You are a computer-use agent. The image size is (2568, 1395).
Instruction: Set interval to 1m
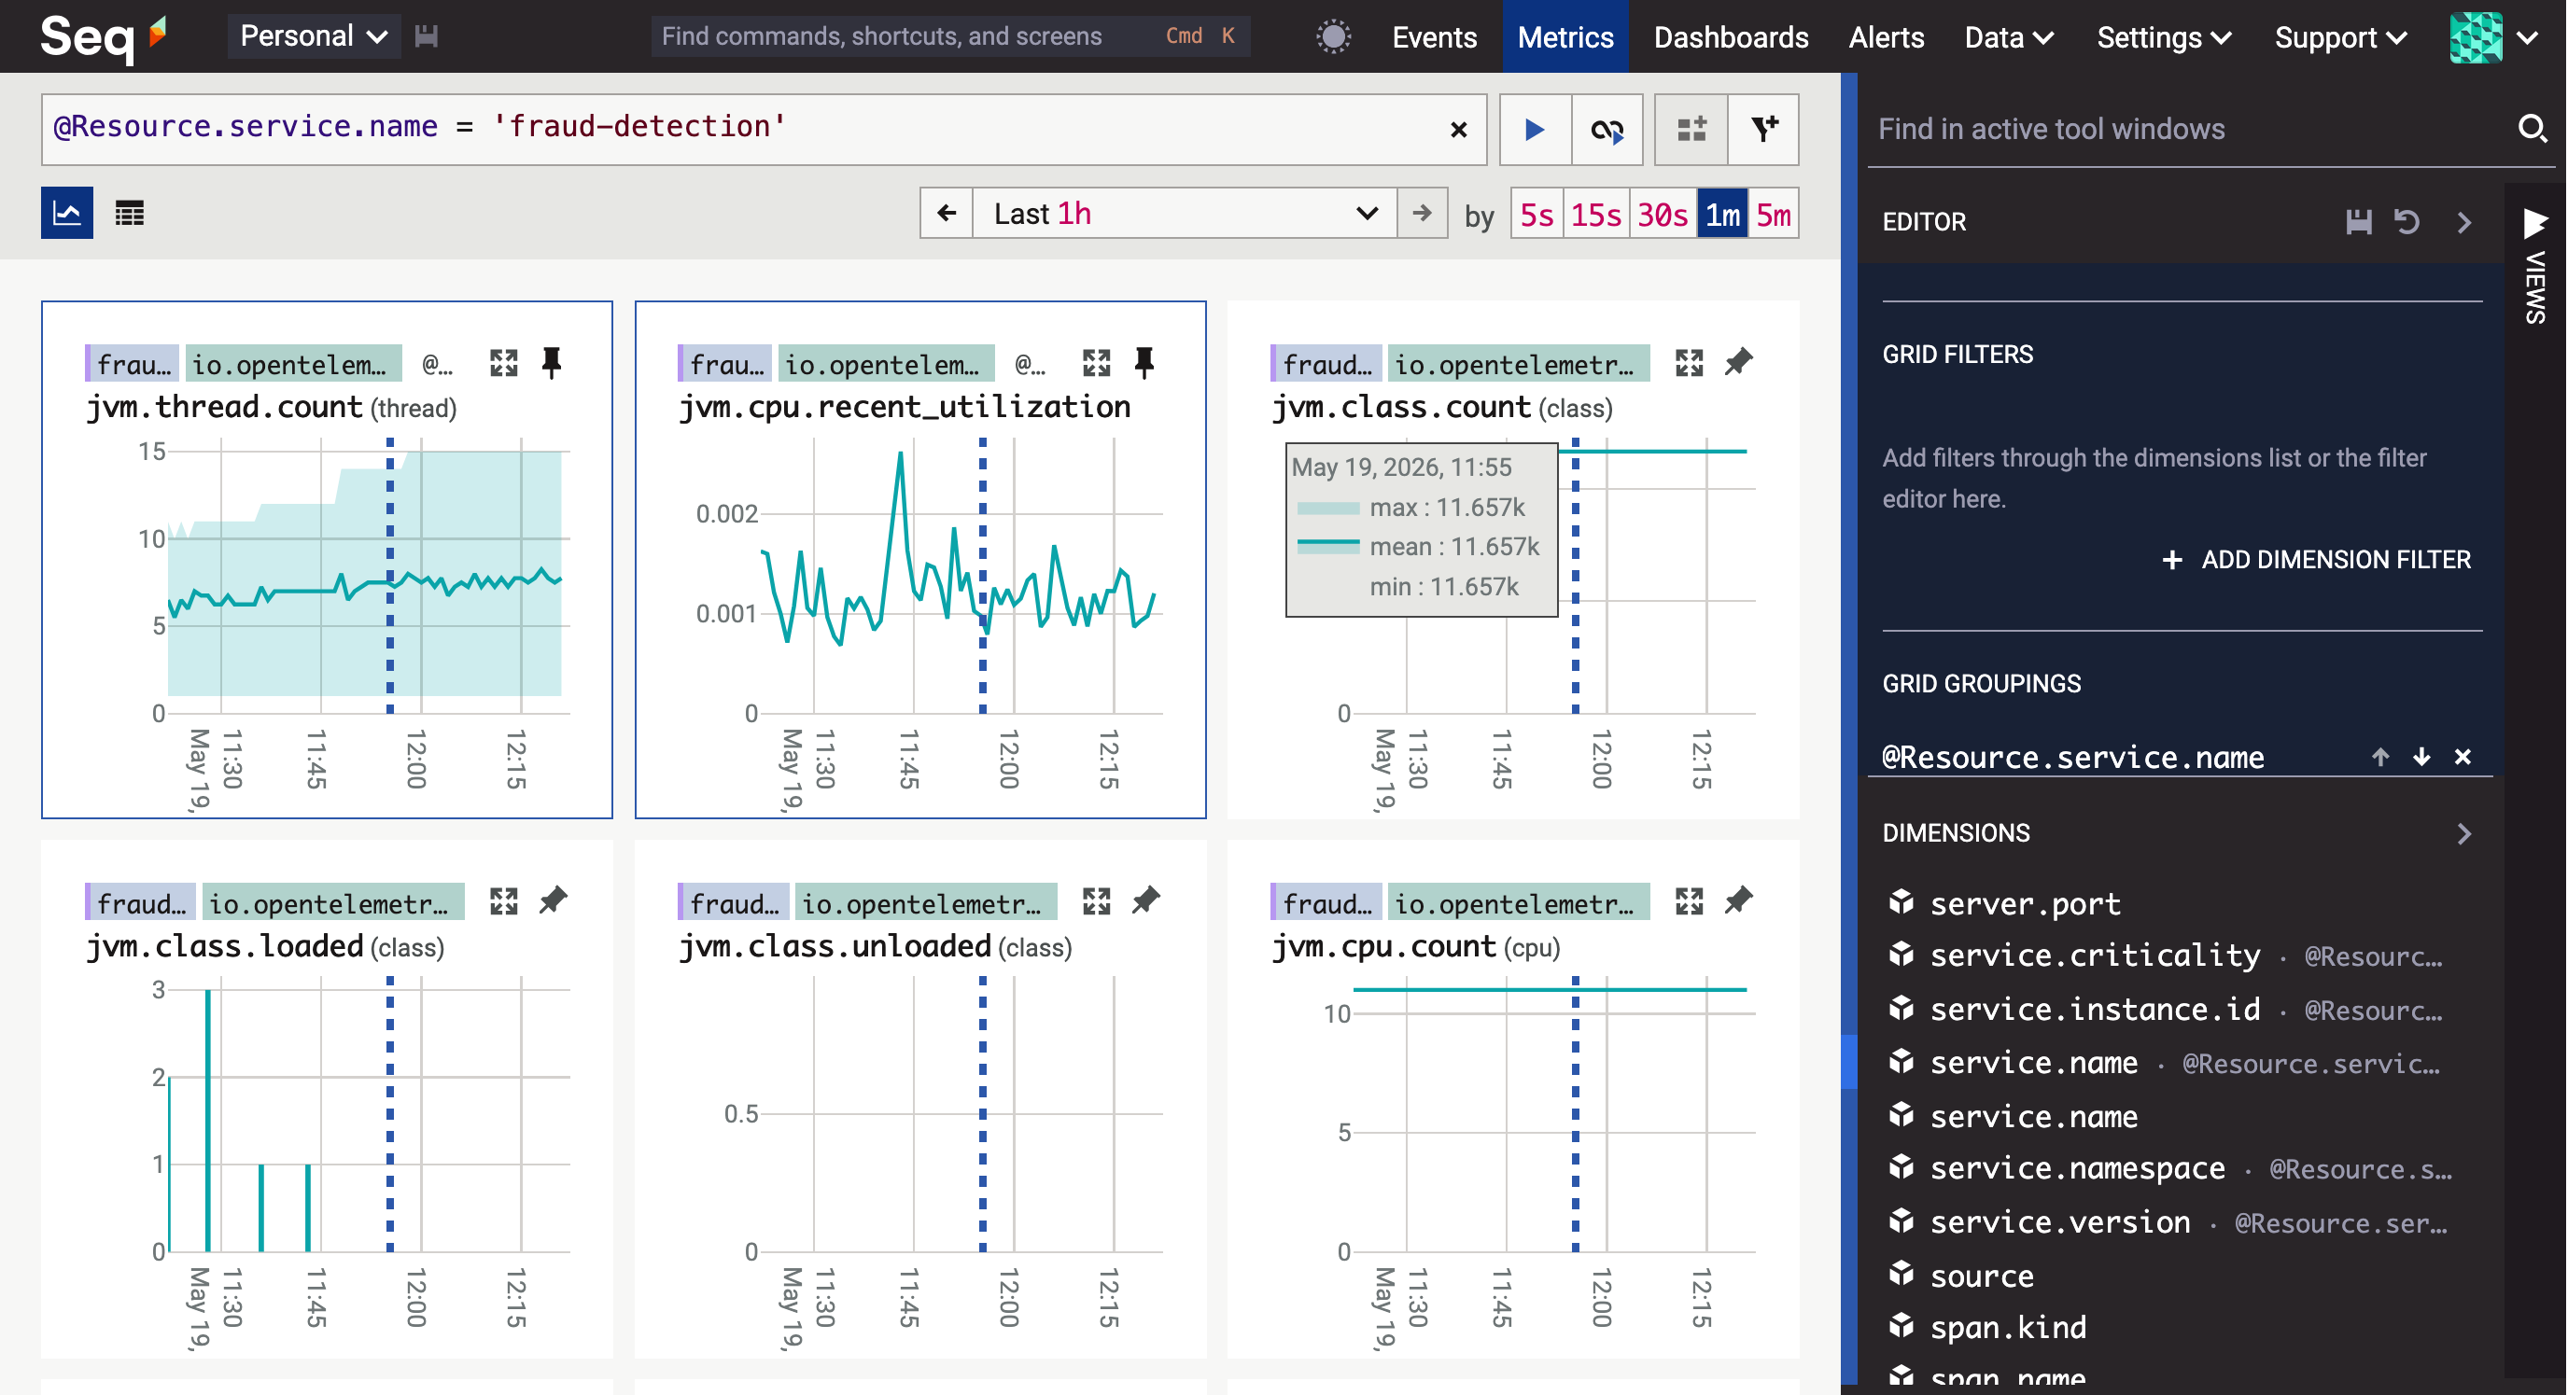(1722, 214)
